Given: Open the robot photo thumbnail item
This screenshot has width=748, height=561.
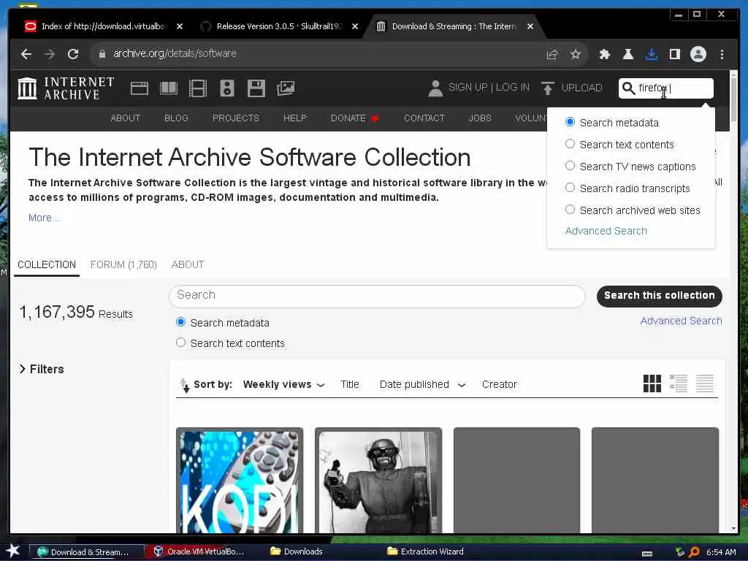Looking at the screenshot, I should 378,481.
